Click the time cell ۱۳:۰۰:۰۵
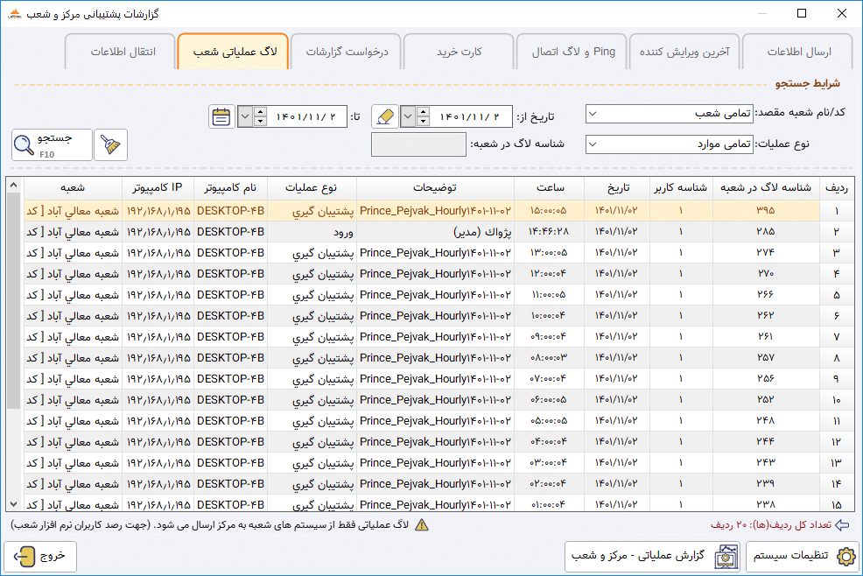This screenshot has height=576, width=863. 550,253
